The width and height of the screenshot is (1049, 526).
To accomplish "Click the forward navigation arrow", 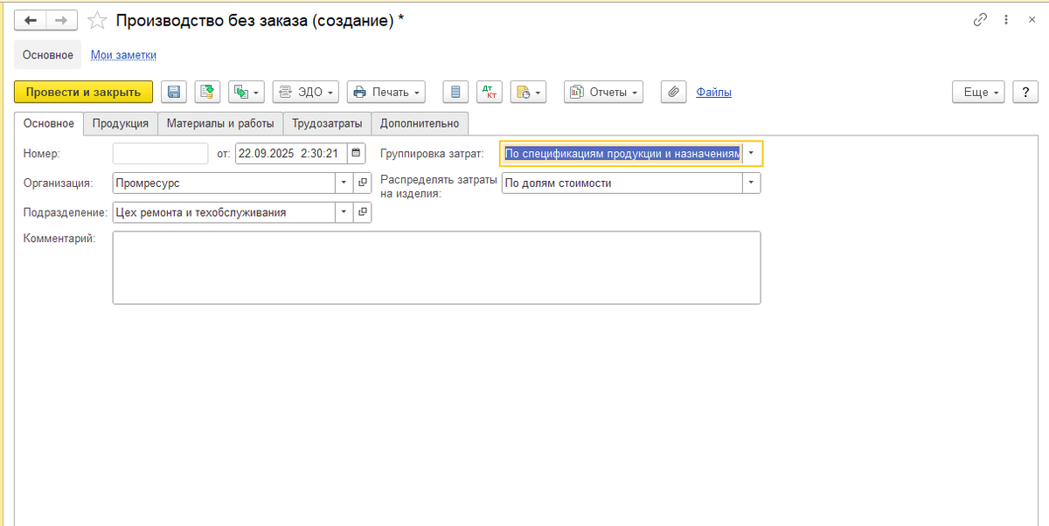I will (x=61, y=20).
